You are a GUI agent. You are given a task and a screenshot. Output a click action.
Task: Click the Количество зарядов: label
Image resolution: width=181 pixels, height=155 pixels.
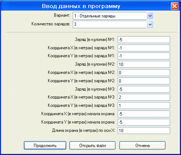click(51, 24)
